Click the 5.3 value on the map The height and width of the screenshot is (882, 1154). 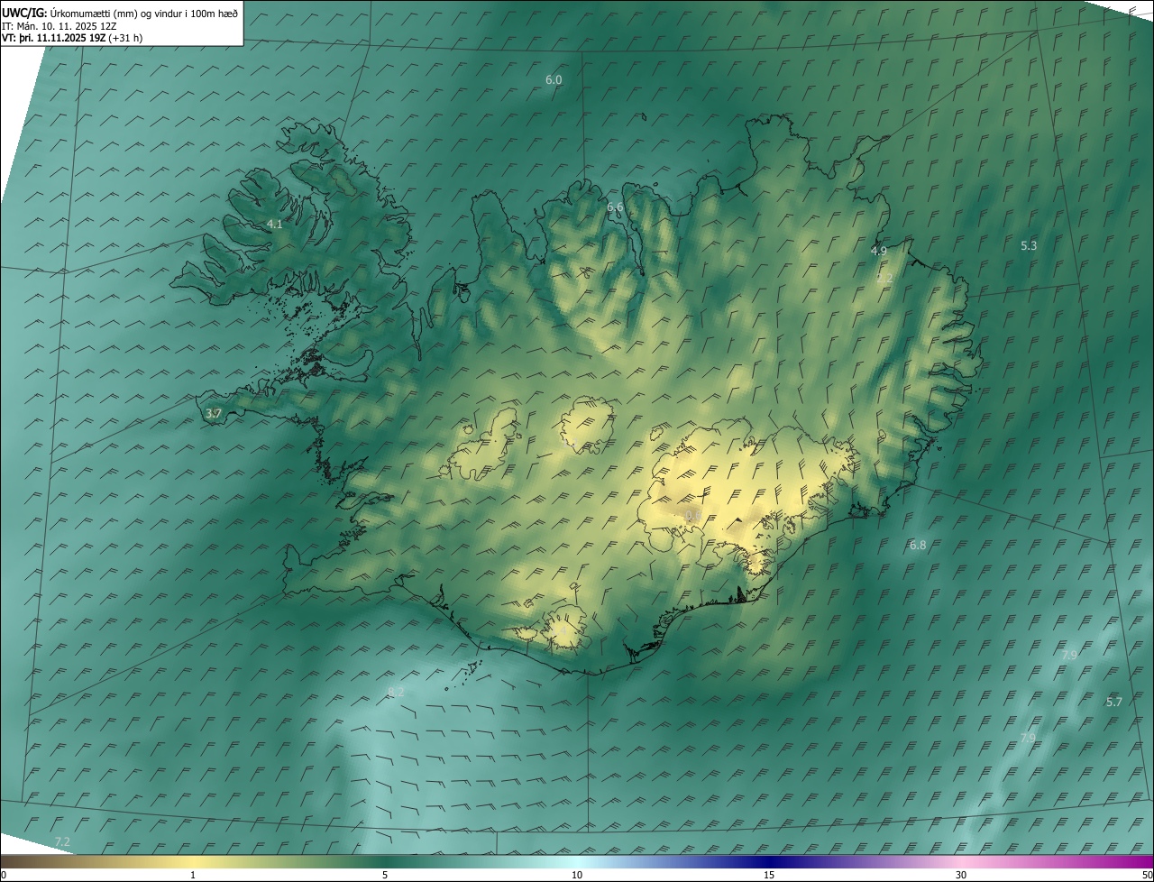coord(1029,245)
